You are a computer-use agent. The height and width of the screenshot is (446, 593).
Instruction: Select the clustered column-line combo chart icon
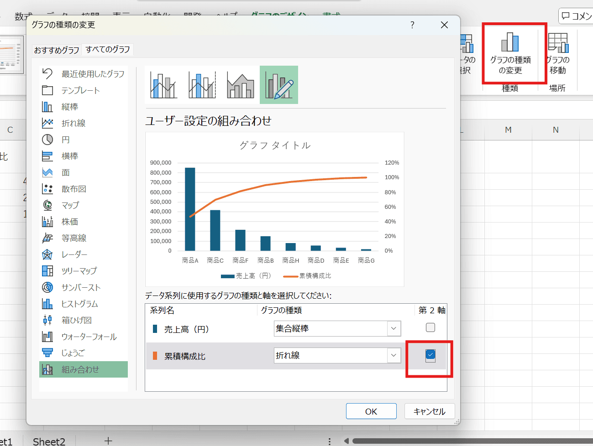pyautogui.click(x=163, y=85)
